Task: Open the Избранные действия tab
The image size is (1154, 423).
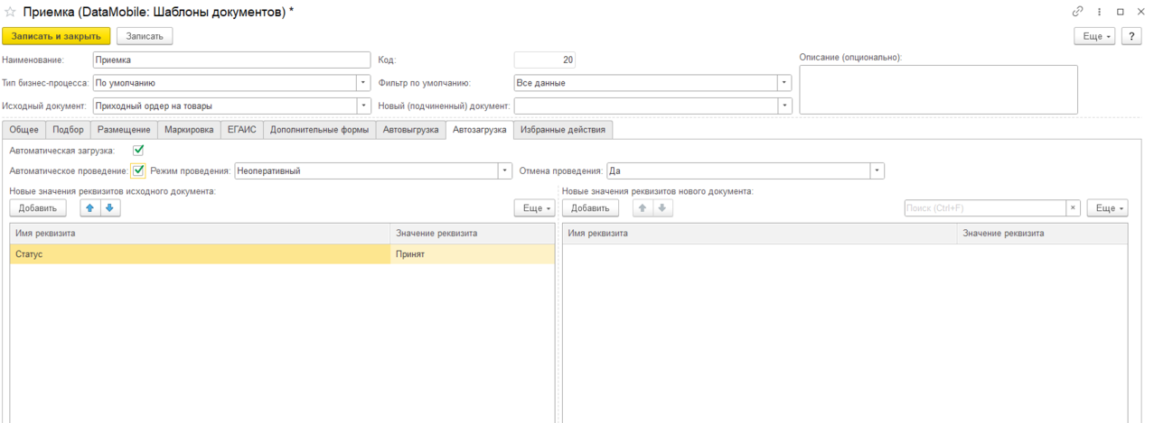Action: click(x=564, y=130)
